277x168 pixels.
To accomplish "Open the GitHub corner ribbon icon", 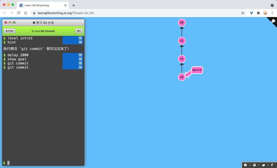I will (273, 21).
